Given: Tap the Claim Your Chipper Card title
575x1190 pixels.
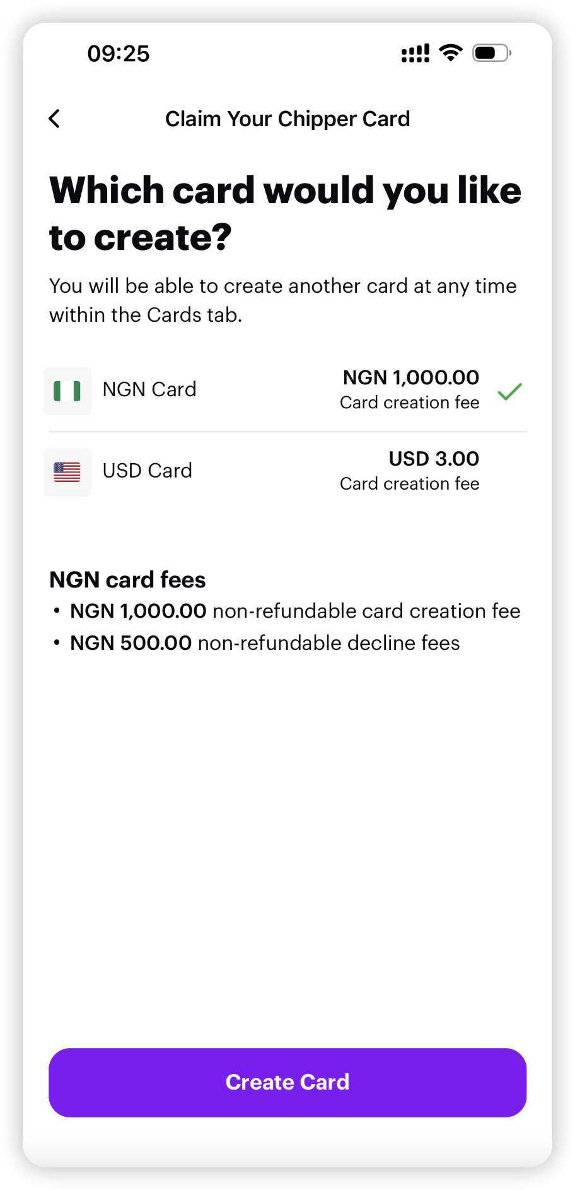Looking at the screenshot, I should (287, 119).
